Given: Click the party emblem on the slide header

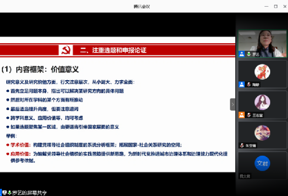Looking at the screenshot, I should (x=66, y=49).
